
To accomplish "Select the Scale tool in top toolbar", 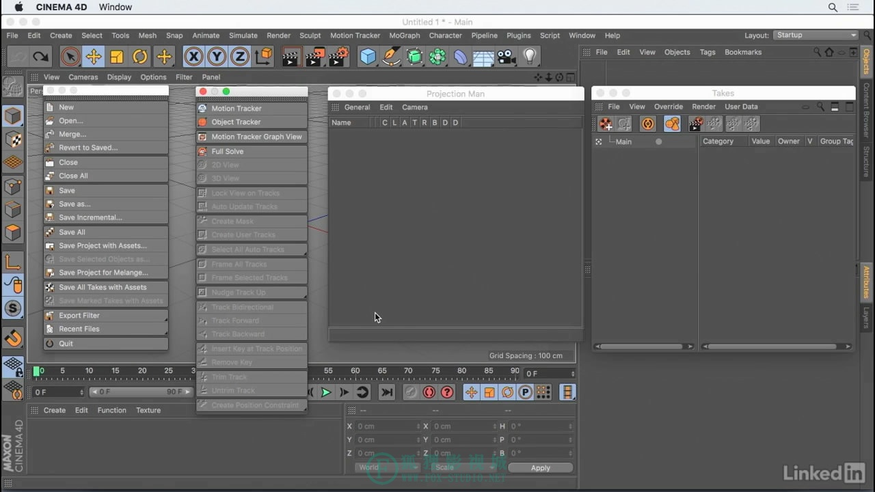I will point(117,57).
